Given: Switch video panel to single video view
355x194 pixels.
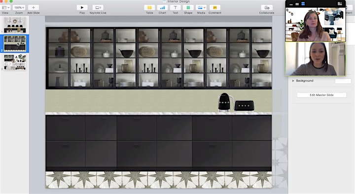Looking at the screenshot, I should pos(297,4).
